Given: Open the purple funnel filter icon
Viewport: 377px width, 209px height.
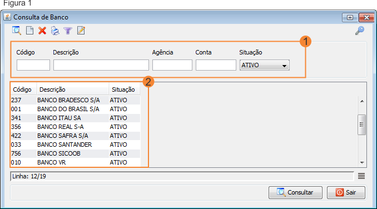Looking at the screenshot, I should coord(68,31).
